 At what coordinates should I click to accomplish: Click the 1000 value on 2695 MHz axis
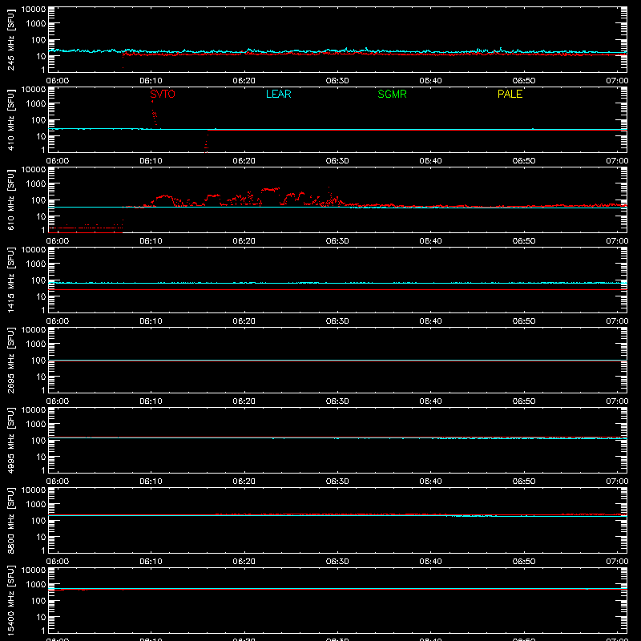[x=36, y=345]
